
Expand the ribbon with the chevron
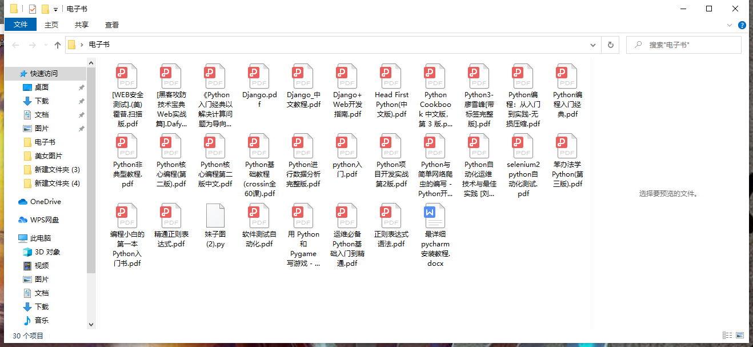730,25
